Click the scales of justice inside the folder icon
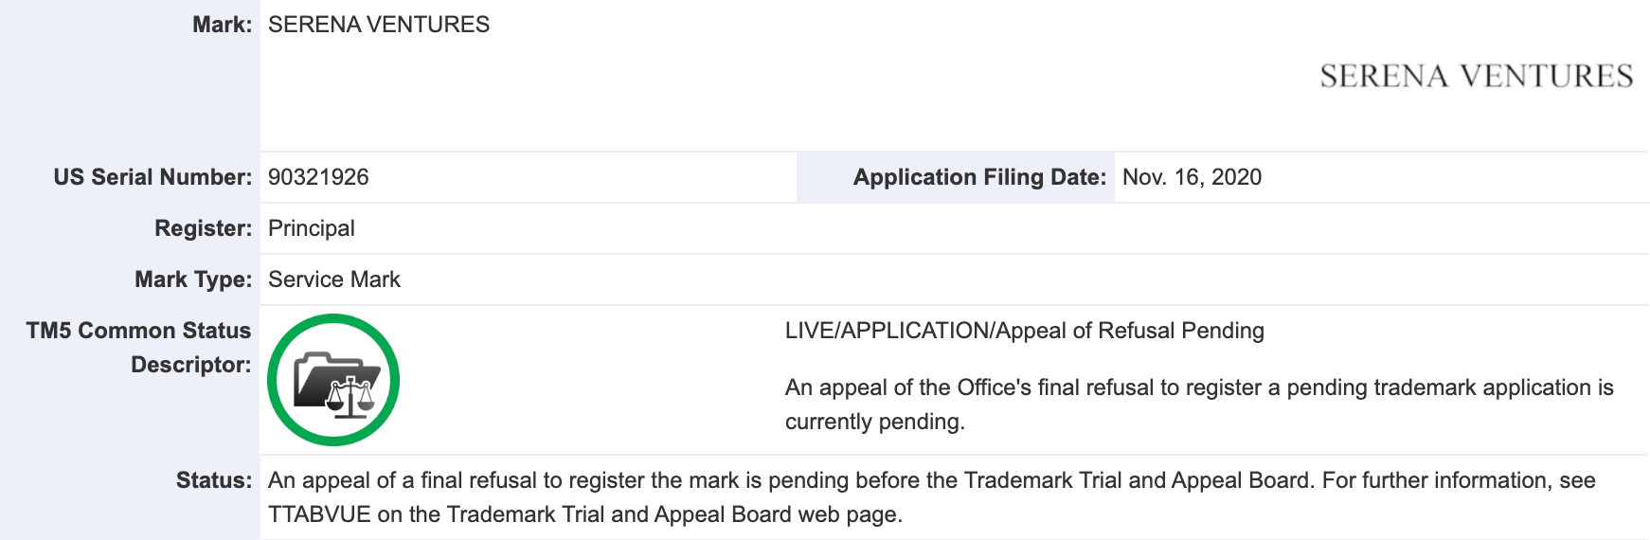Image resolution: width=1650 pixels, height=540 pixels. pyautogui.click(x=350, y=397)
